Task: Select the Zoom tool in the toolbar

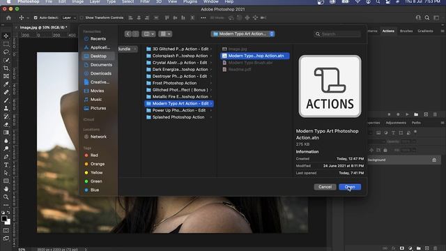Action: pos(6,197)
